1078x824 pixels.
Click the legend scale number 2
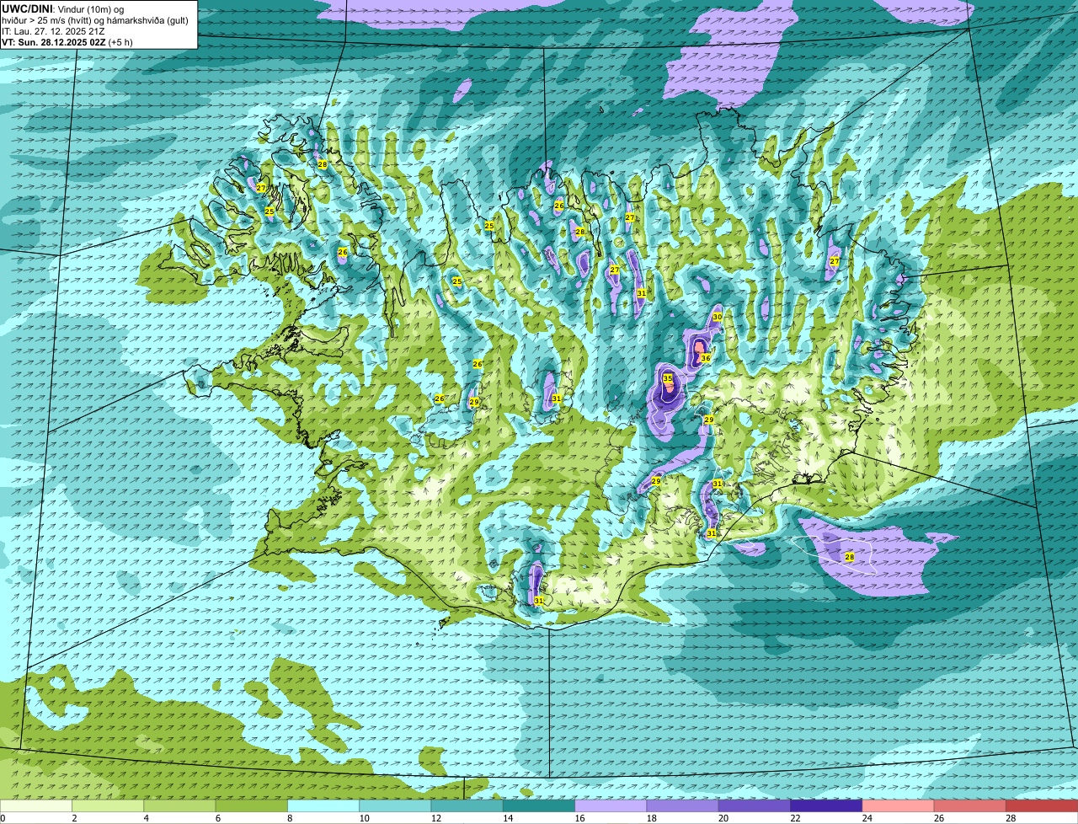pyautogui.click(x=74, y=818)
